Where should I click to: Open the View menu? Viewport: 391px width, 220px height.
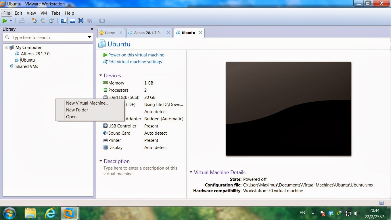coord(31,13)
